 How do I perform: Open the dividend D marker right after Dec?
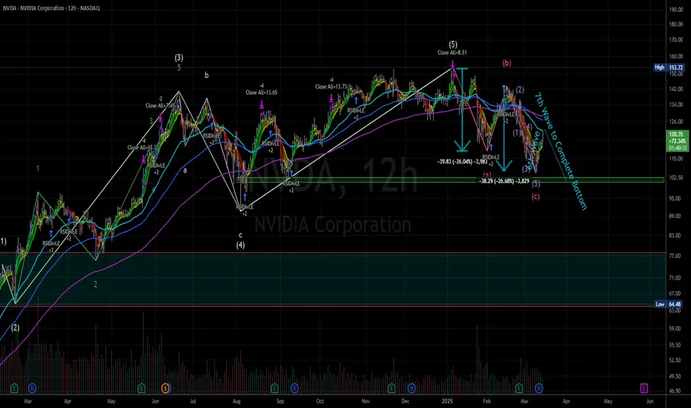[x=411, y=388]
